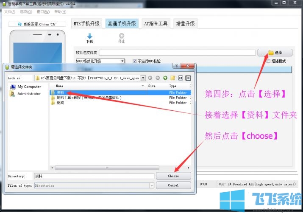
Task: Click the help question mark in dialog title bar
Action: (x=177, y=66)
